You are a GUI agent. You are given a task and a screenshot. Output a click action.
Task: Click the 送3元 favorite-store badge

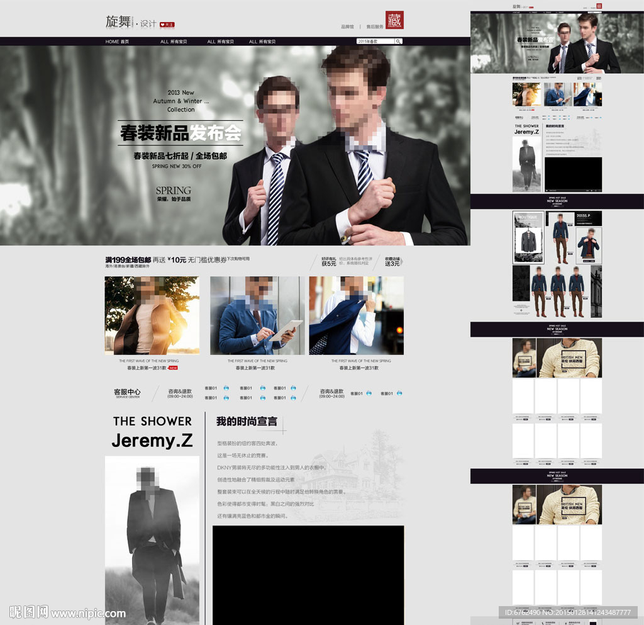392,261
